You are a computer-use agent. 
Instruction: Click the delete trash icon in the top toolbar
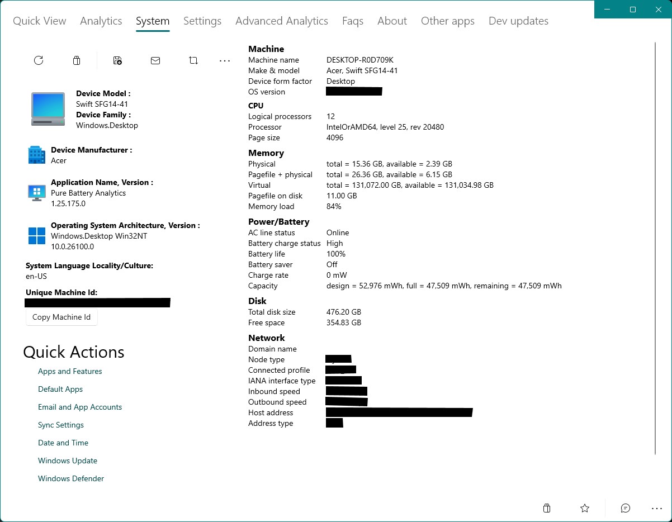tap(77, 60)
